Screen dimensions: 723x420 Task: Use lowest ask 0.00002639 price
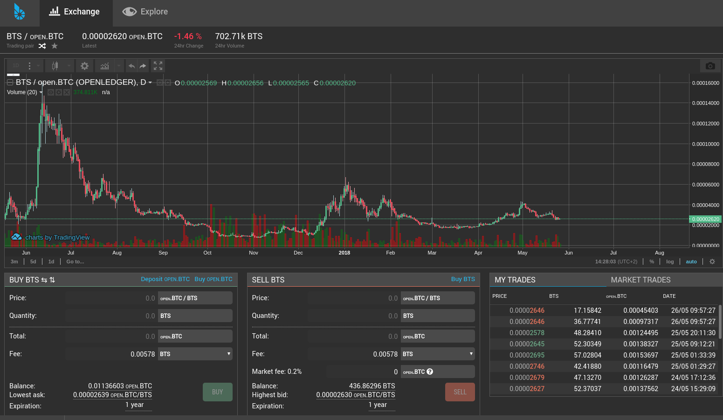pyautogui.click(x=112, y=395)
